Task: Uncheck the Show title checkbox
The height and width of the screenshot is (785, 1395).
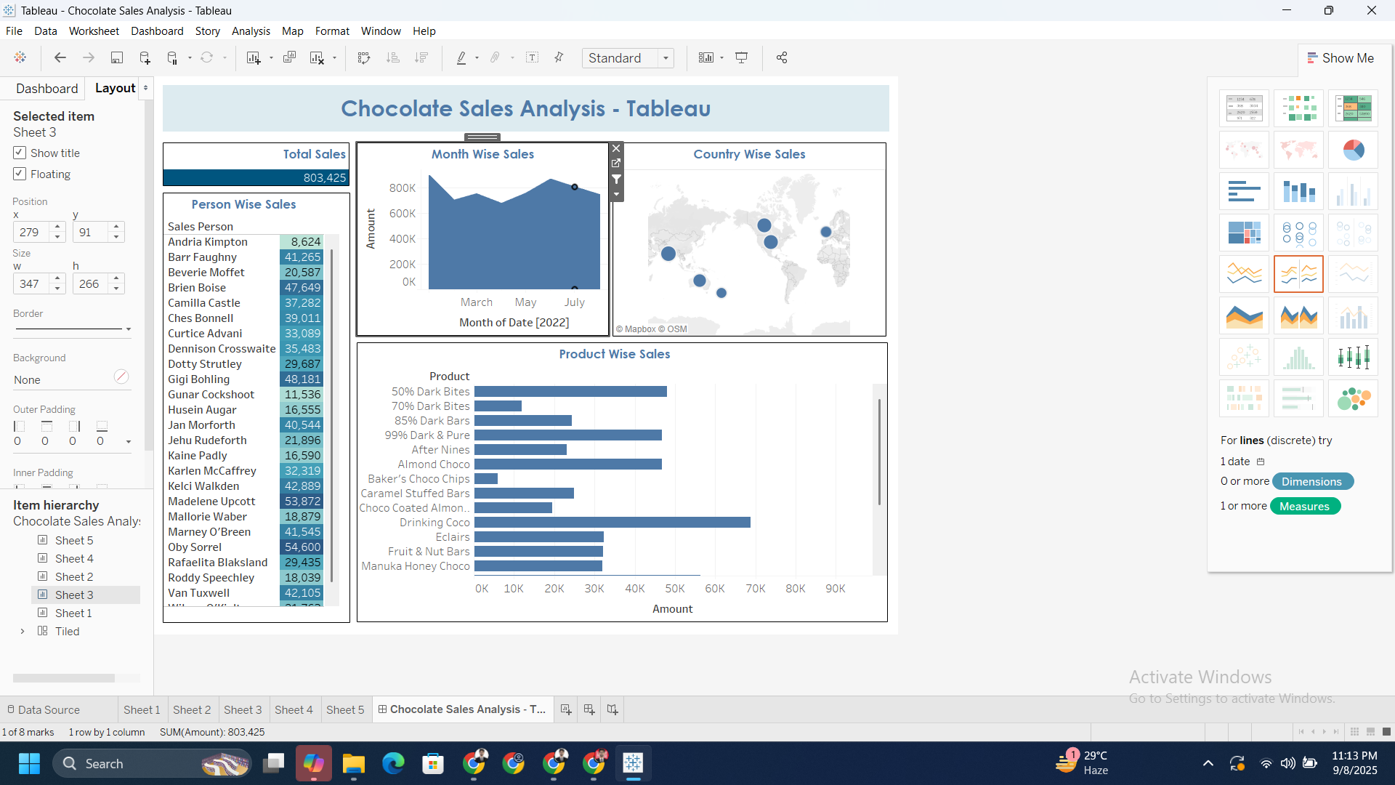Action: point(20,153)
